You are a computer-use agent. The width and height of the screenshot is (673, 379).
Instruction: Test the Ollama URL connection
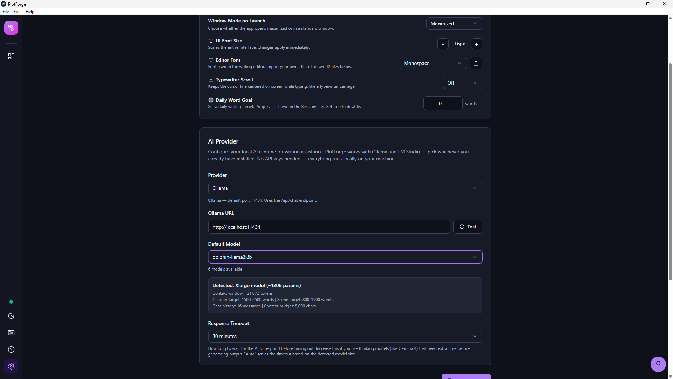[468, 227]
